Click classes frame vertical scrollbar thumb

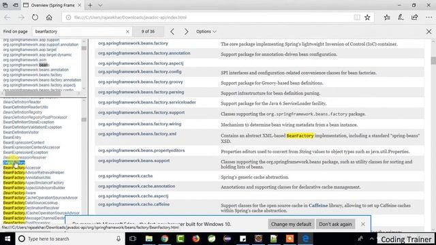pos(84,120)
